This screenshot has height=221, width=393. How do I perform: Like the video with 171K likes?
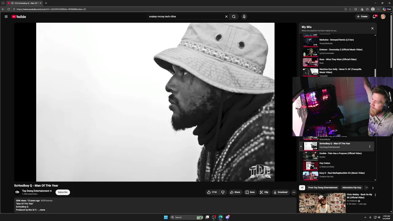tap(212, 192)
